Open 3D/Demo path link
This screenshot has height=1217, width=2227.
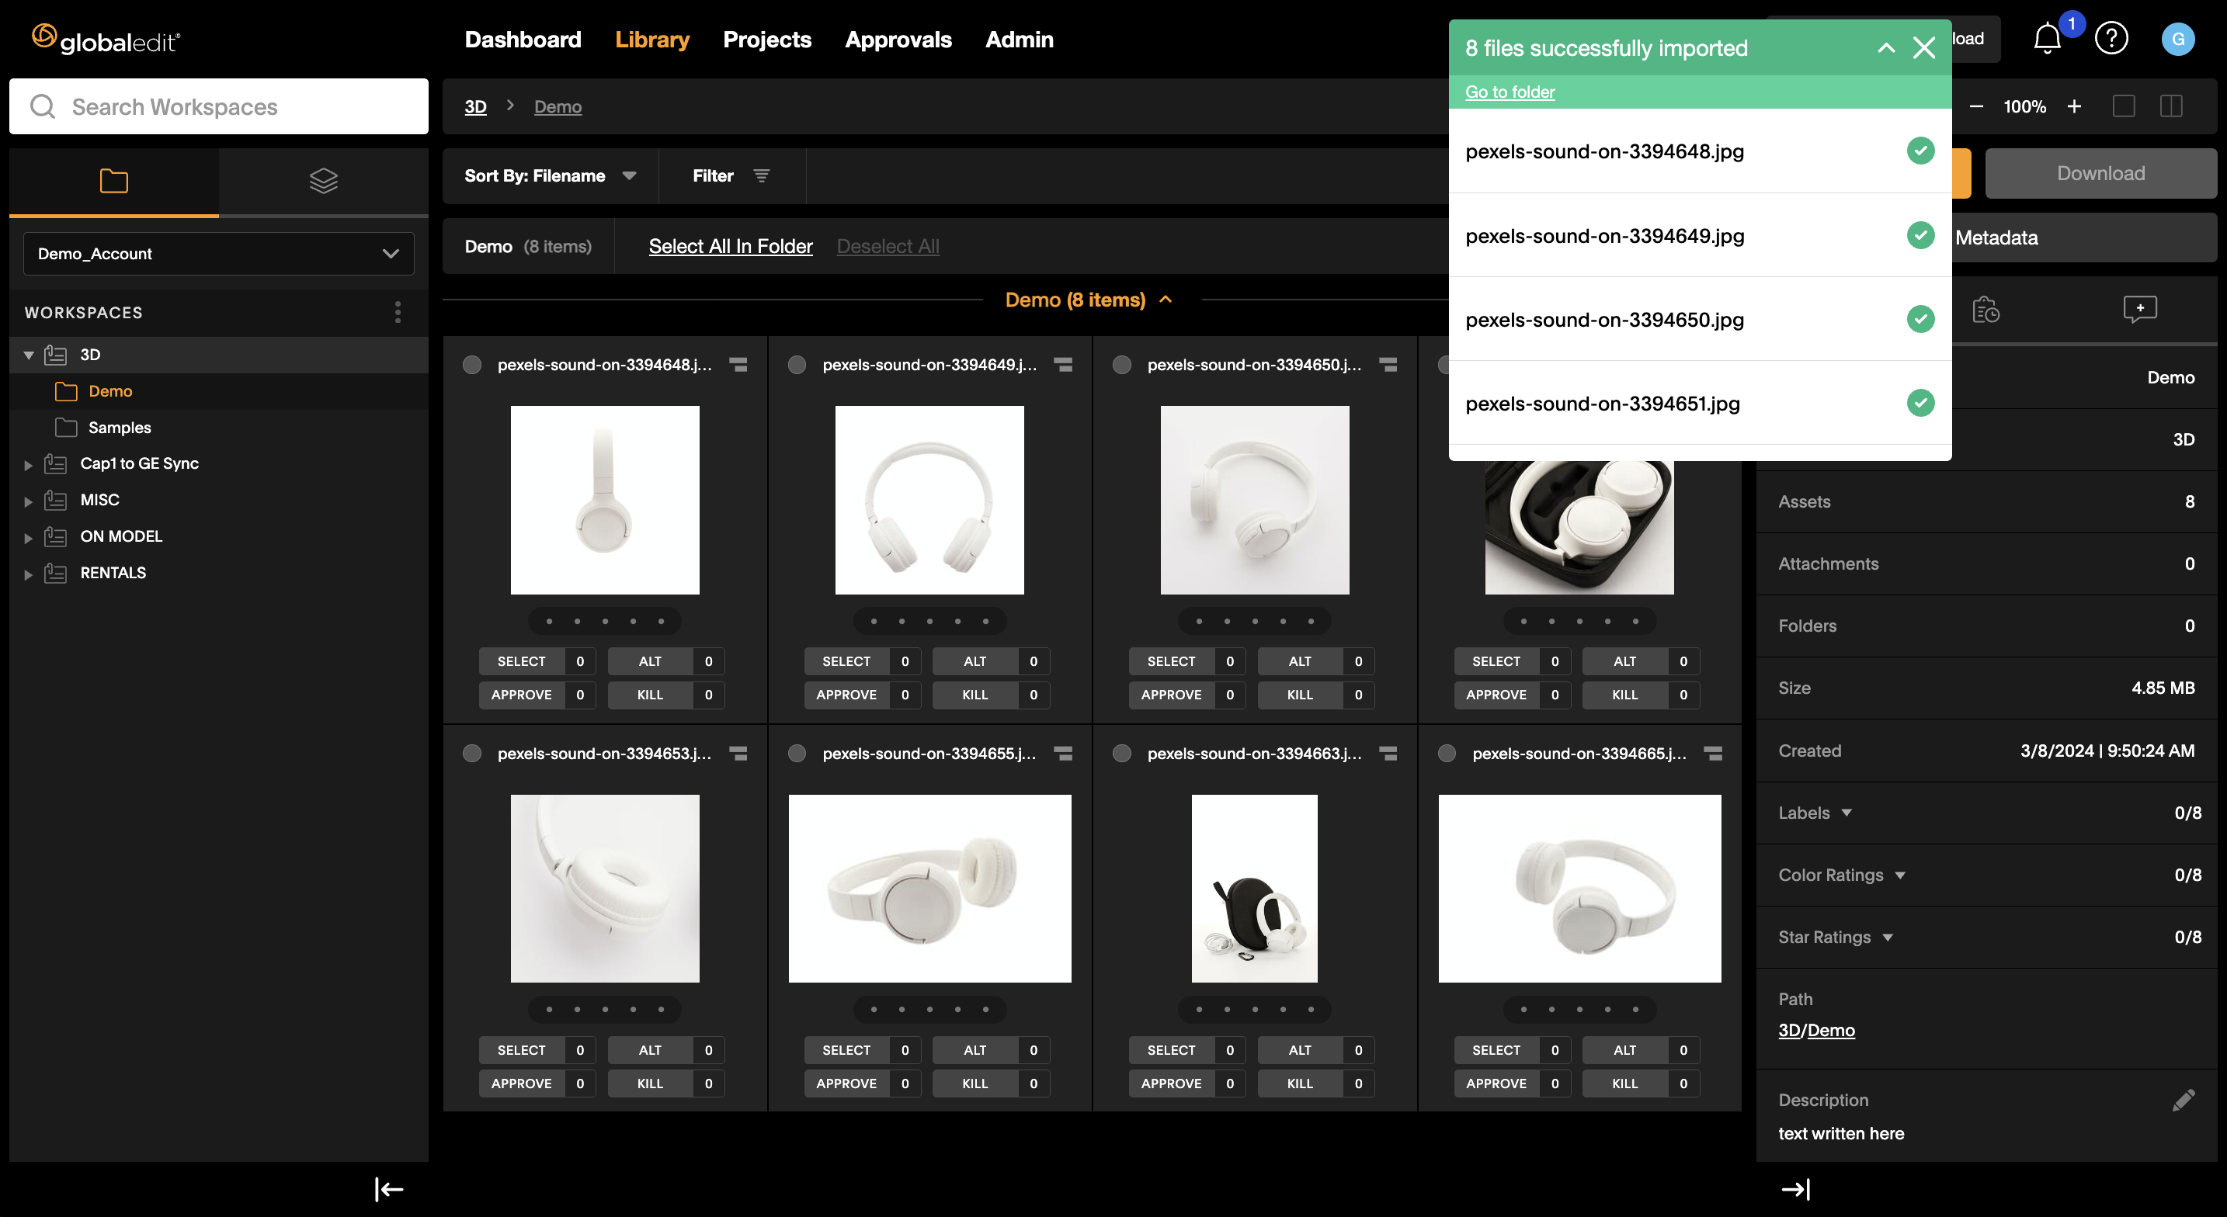pos(1816,1030)
